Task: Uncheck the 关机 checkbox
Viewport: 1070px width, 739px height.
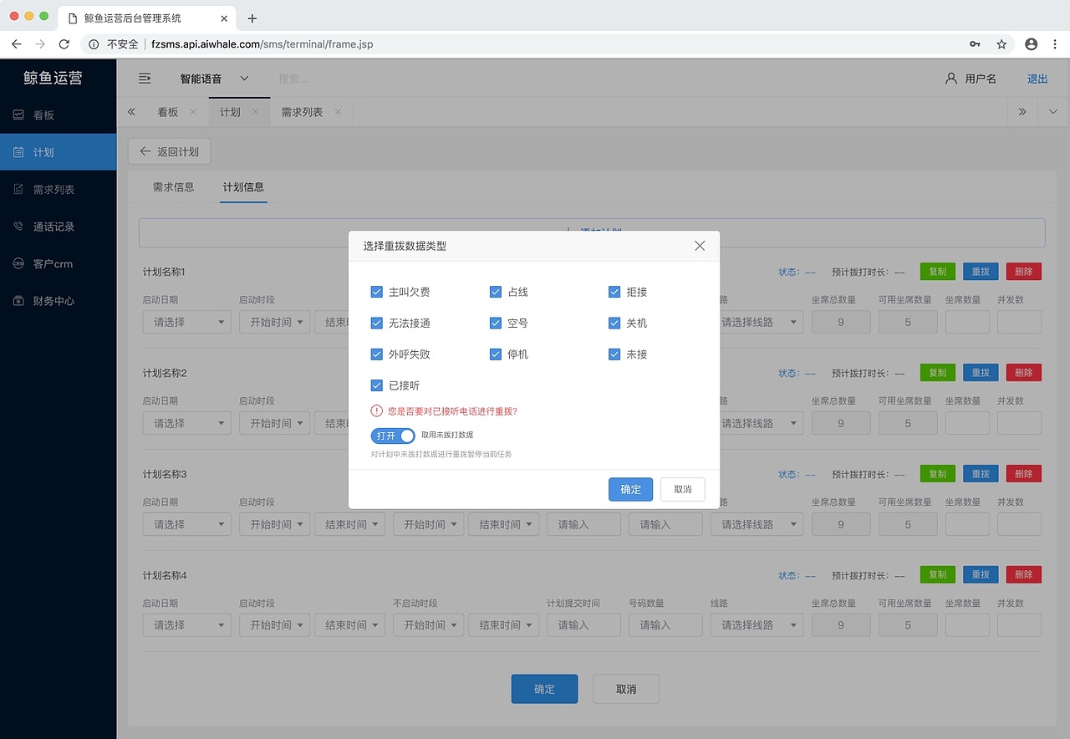Action: tap(614, 323)
